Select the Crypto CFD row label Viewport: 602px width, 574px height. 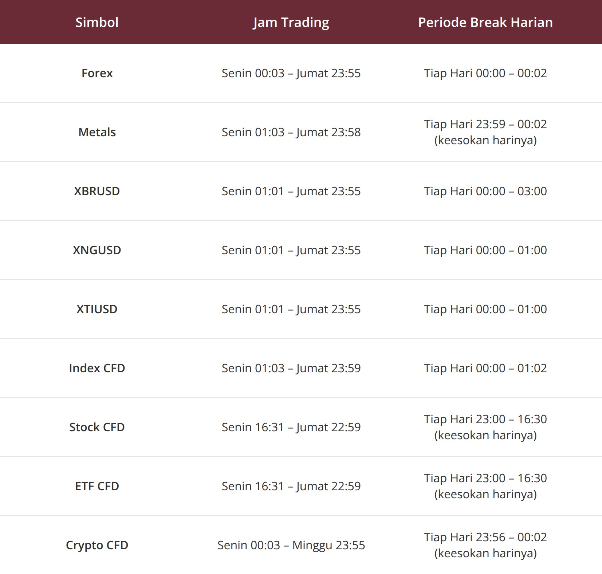tap(97, 545)
